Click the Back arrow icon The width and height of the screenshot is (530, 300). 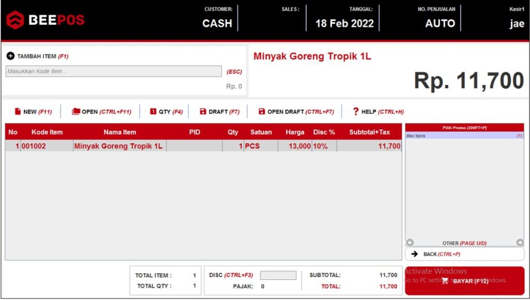pyautogui.click(x=415, y=254)
